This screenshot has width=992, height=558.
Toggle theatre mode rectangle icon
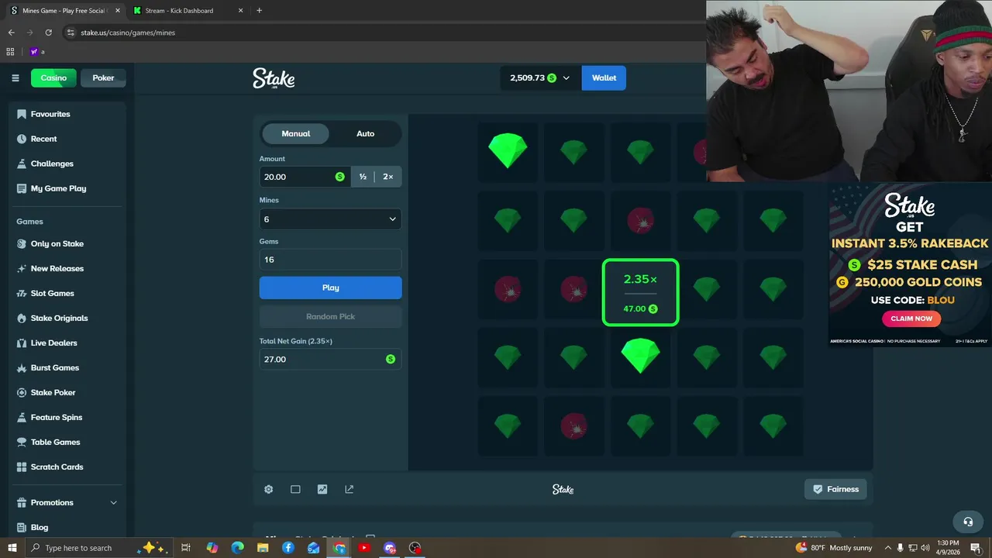295,489
